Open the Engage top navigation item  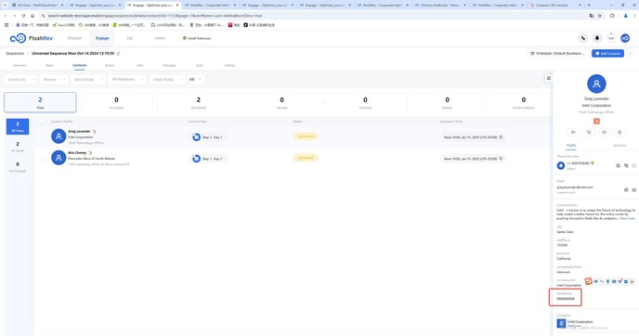coord(102,38)
